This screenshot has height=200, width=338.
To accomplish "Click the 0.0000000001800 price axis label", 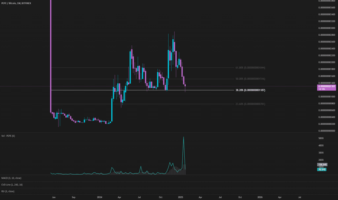I will pyautogui.click(x=327, y=69).
